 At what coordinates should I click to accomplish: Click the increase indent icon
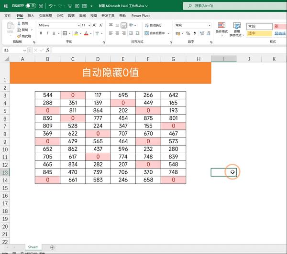138,33
